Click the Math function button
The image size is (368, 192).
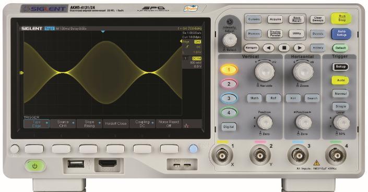pyautogui.click(x=254, y=98)
